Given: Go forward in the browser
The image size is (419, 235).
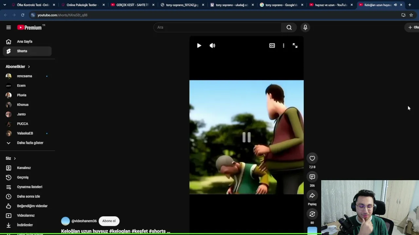Looking at the screenshot, I should [14, 15].
